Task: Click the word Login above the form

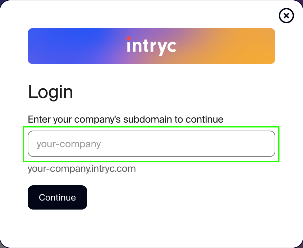Action: click(x=50, y=92)
